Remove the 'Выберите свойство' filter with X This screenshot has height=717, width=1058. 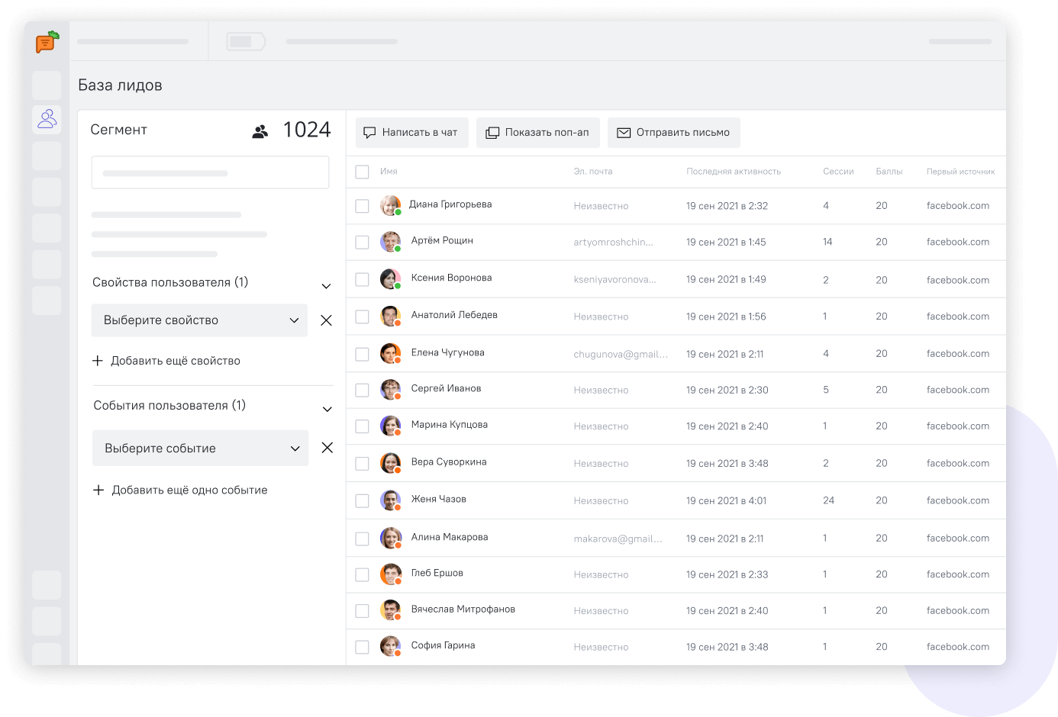[326, 320]
